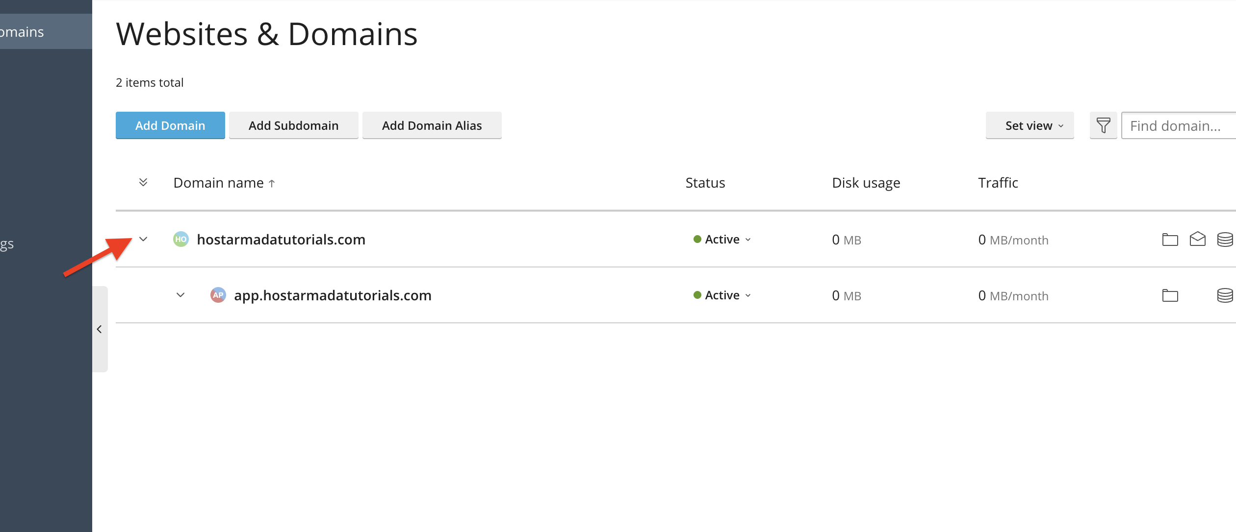
Task: Click the Add Domain Alias button
Action: (432, 125)
